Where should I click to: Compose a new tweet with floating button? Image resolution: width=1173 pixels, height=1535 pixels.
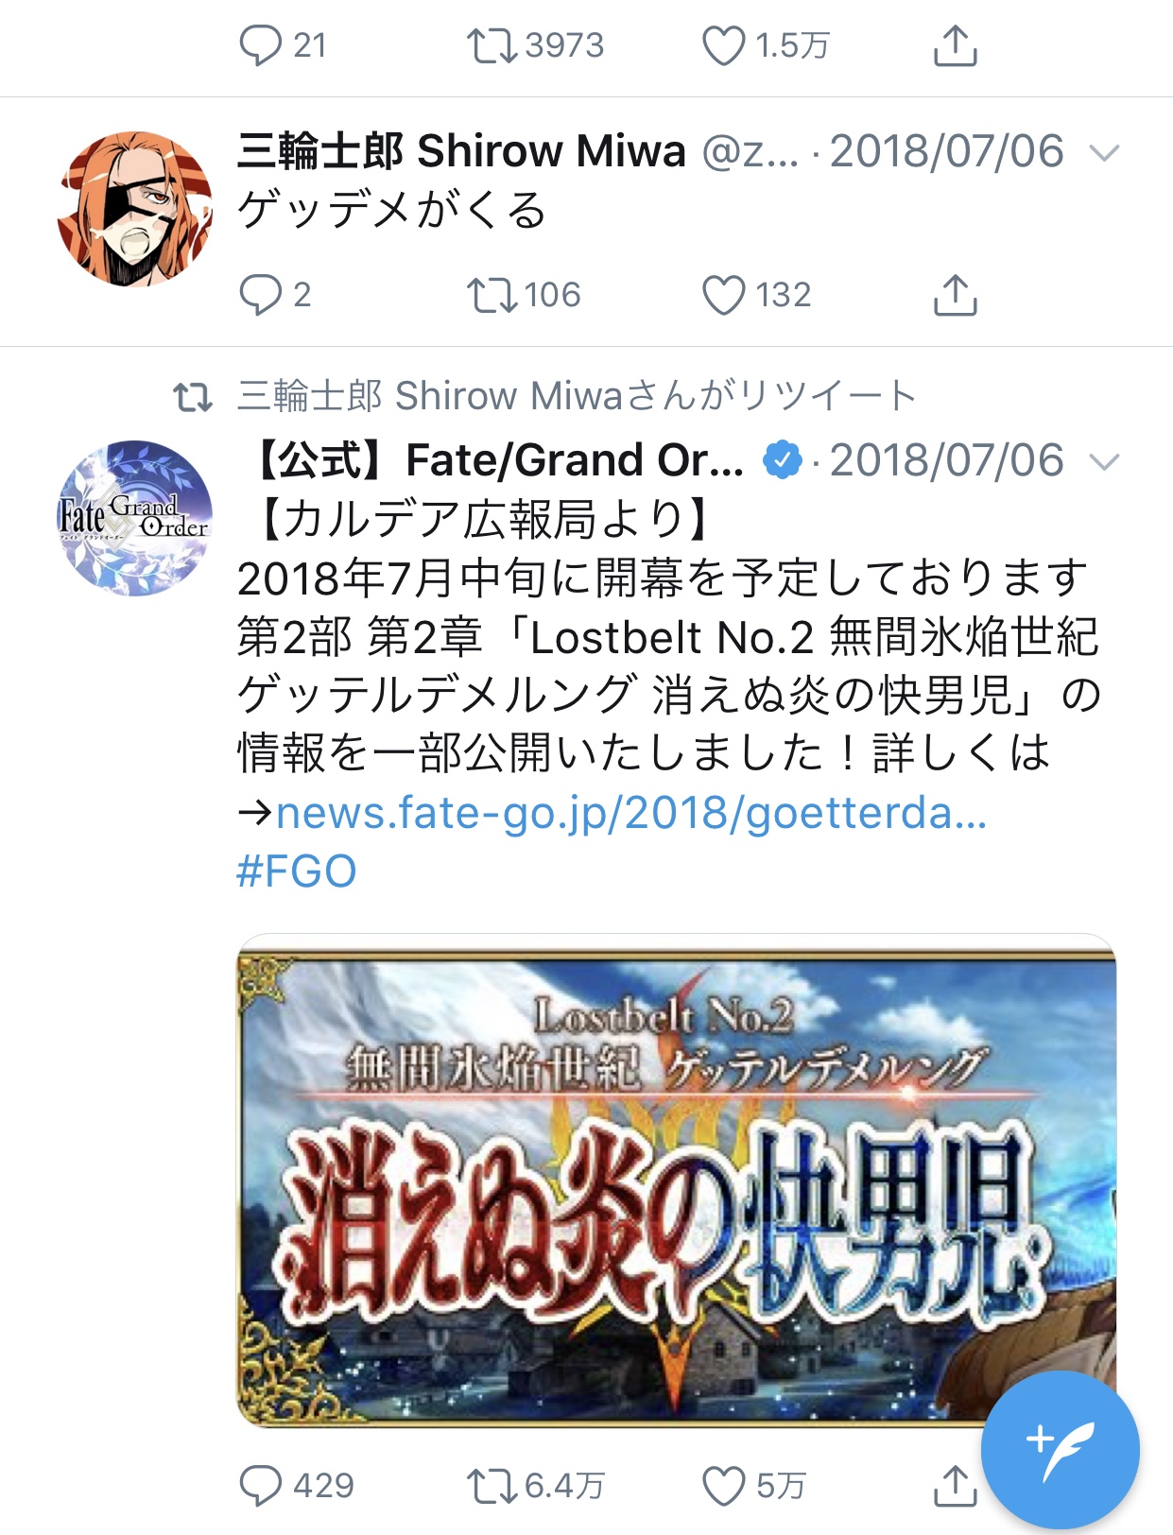[1060, 1450]
